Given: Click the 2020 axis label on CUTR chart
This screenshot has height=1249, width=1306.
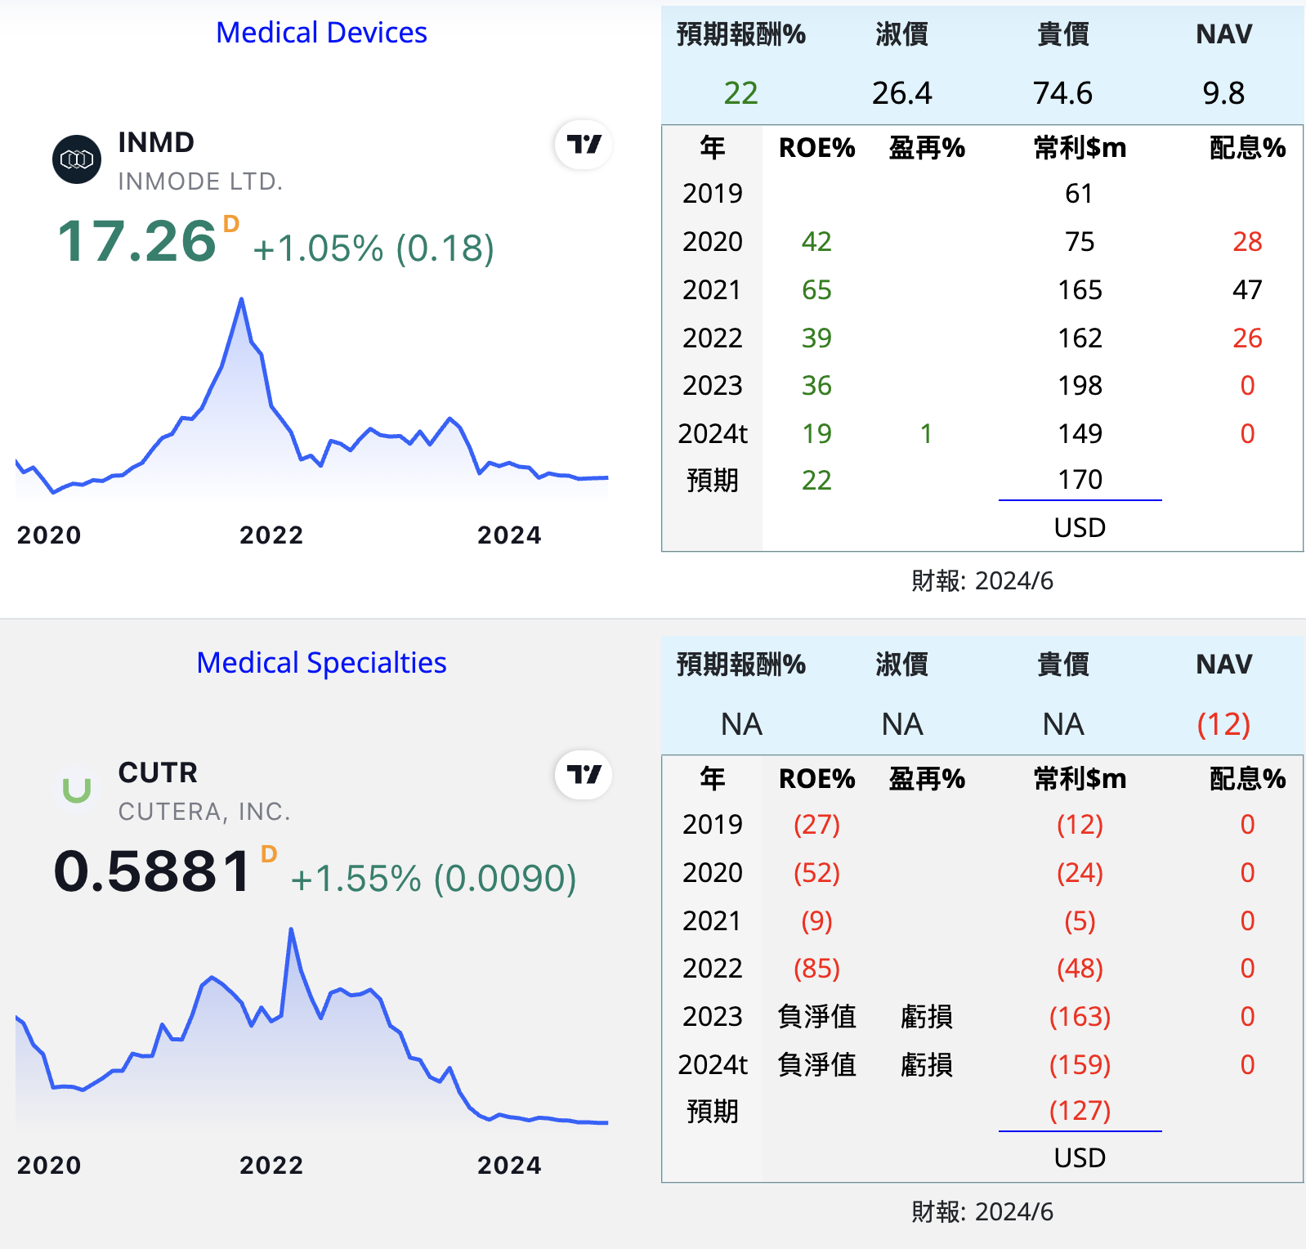Looking at the screenshot, I should 49,1166.
